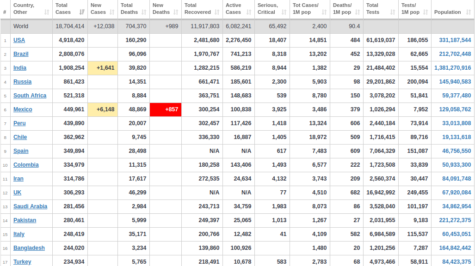475x266 pixels.
Task: Open Mexico population link 129,058,762
Action: click(455, 109)
